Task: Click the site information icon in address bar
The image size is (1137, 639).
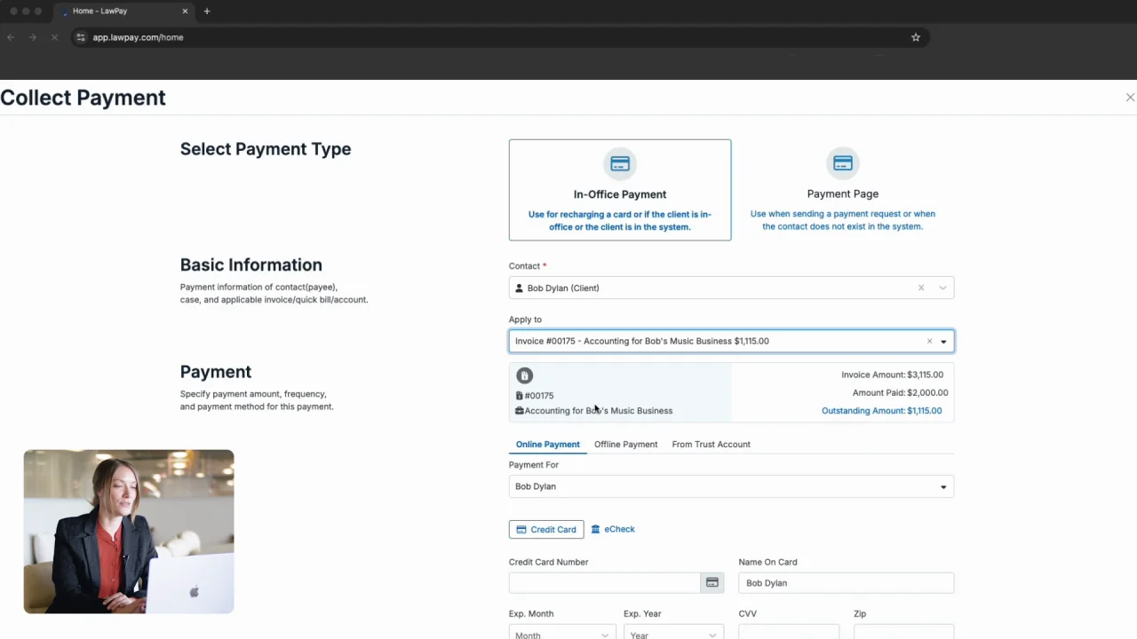Action: pos(81,37)
